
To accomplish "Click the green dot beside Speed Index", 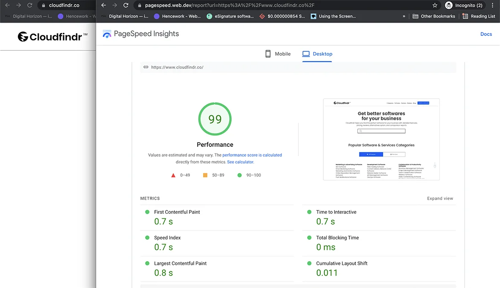I will (147, 238).
